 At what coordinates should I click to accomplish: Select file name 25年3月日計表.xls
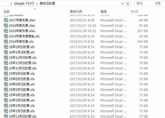pos(22,100)
